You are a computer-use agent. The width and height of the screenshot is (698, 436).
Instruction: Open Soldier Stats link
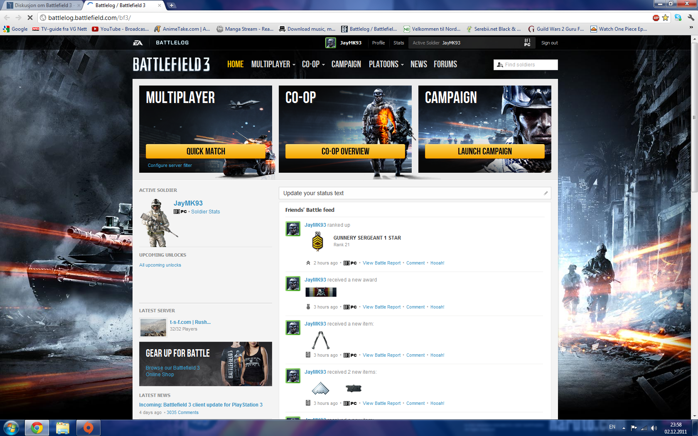[x=205, y=212]
